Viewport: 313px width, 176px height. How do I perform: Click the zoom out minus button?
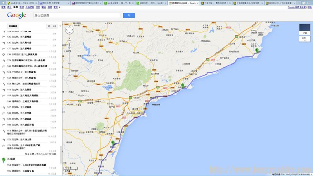click(69, 74)
